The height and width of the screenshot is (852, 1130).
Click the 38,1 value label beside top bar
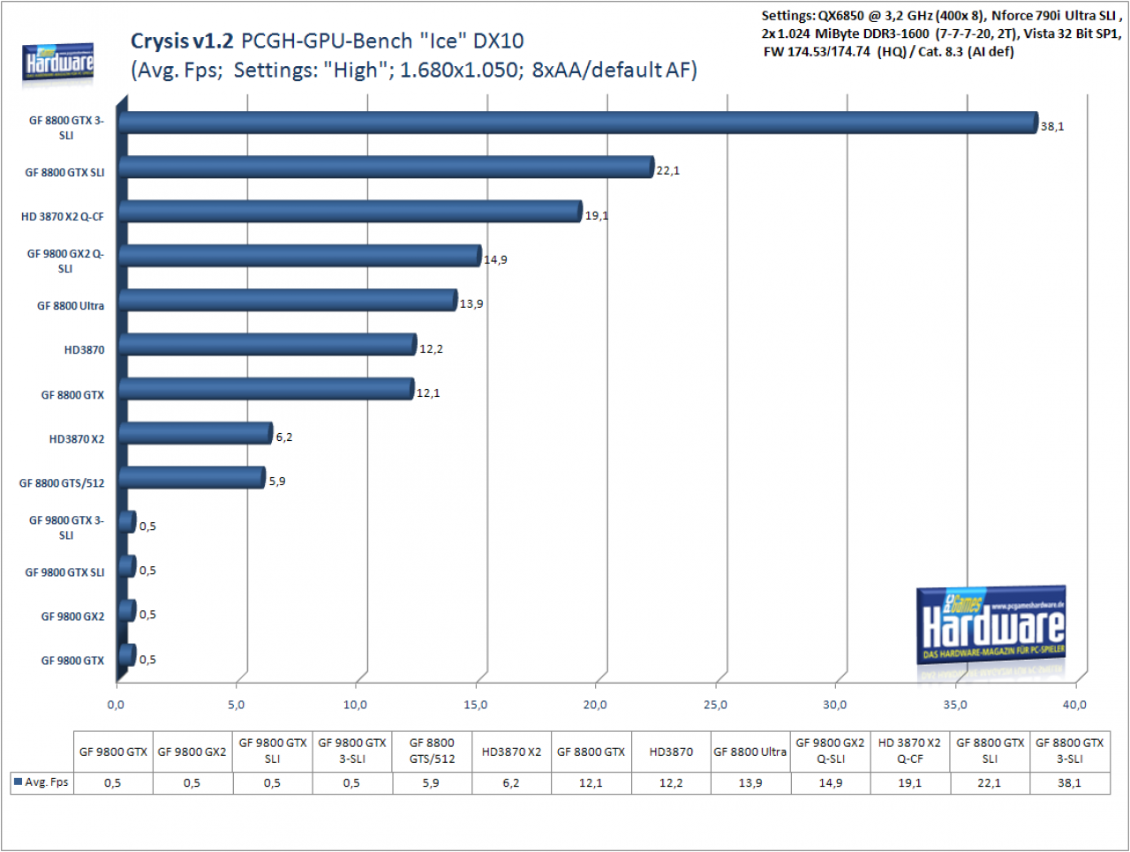[x=1052, y=126]
